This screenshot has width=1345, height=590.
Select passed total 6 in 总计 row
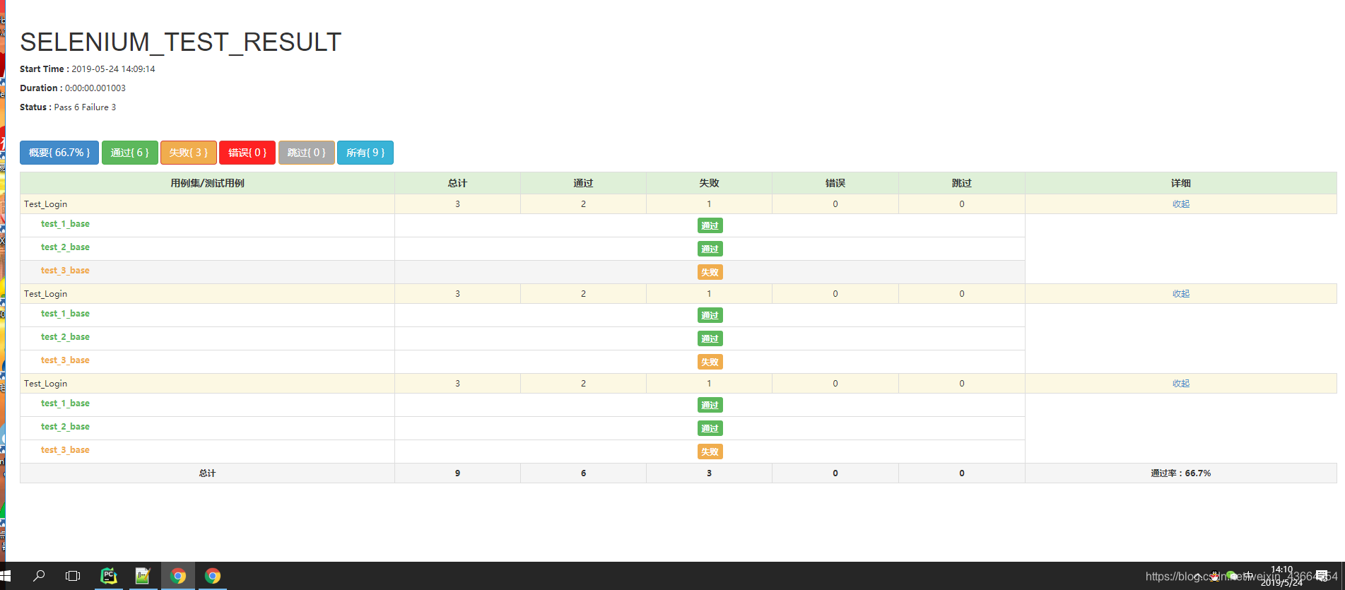point(583,473)
